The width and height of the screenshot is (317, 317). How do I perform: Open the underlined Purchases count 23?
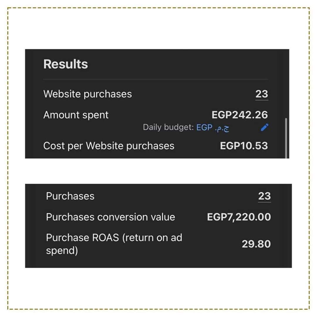[264, 196]
